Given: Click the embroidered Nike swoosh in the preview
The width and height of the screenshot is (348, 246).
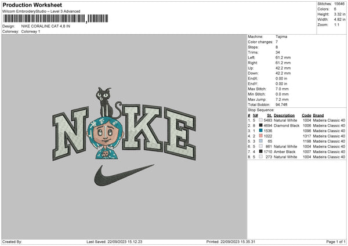Looking at the screenshot, I should [124, 175].
